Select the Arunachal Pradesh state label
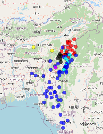The image size is (103, 134). [75, 20]
